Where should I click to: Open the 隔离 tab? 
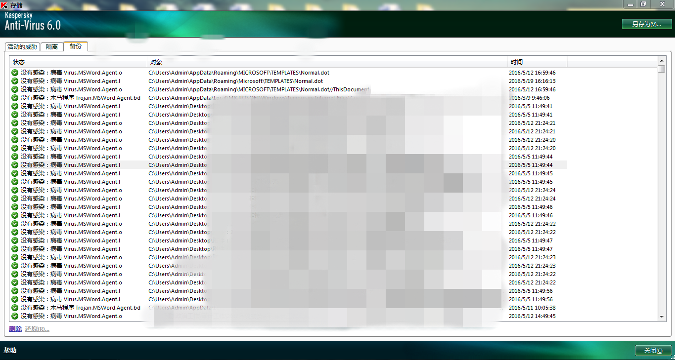coord(52,47)
